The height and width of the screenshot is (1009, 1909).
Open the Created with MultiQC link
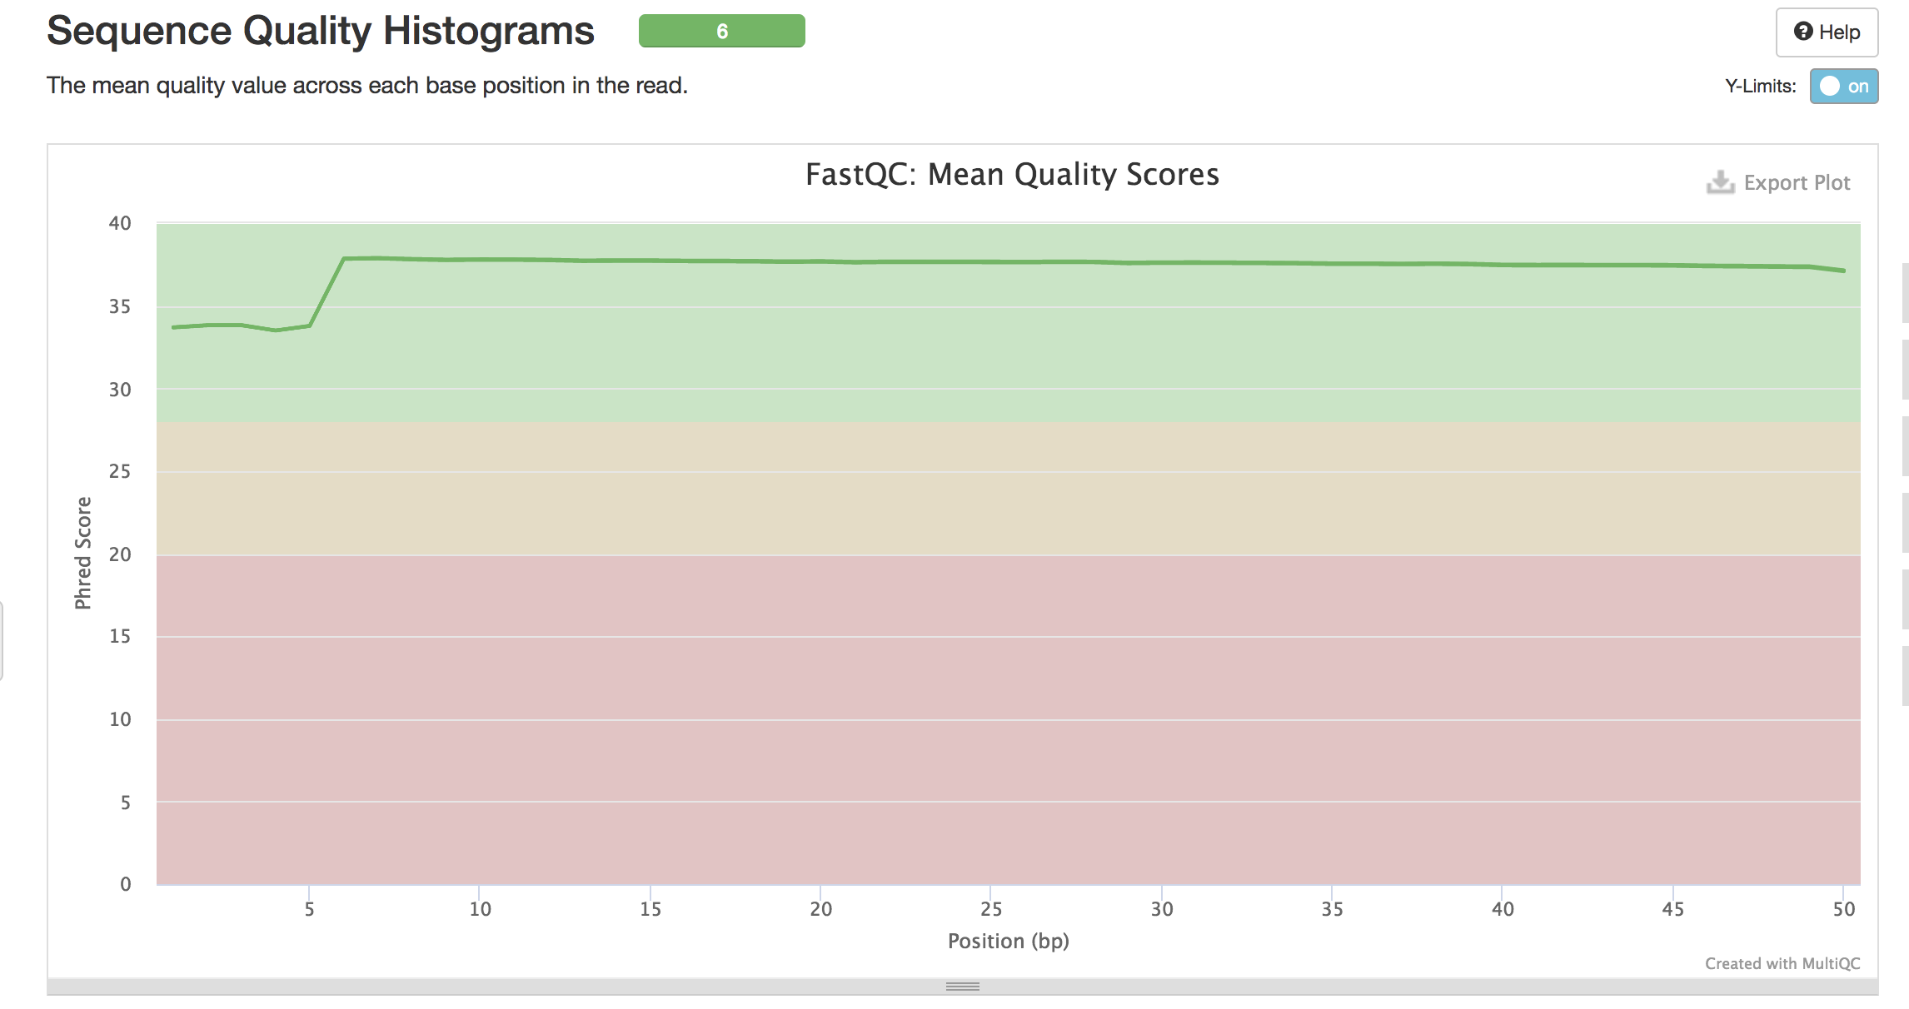[1782, 963]
